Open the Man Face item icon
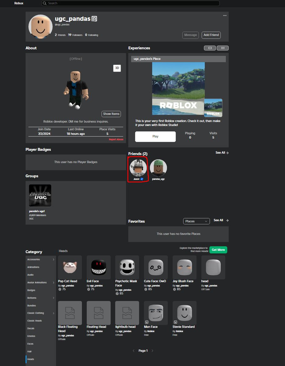This screenshot has width=285, height=366. 156,313
